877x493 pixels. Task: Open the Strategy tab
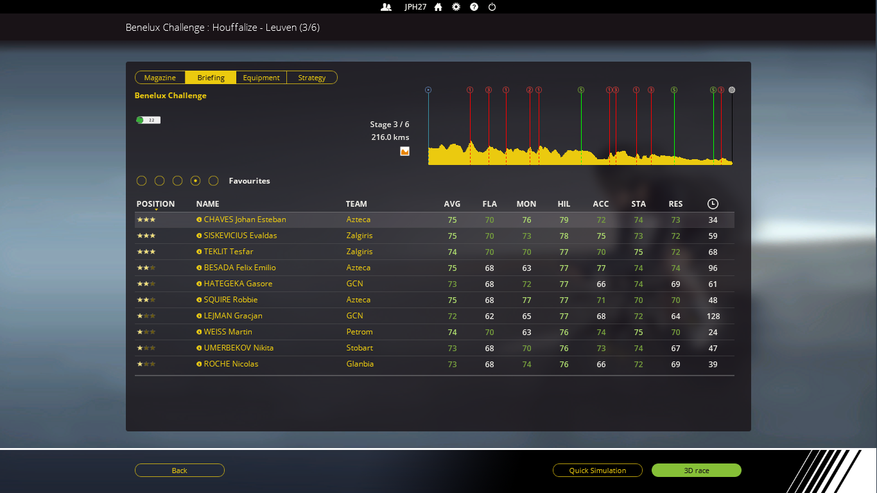[x=312, y=78]
